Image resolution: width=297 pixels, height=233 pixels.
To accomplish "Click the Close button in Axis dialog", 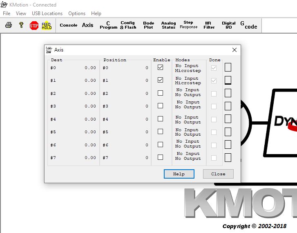I will click(218, 174).
